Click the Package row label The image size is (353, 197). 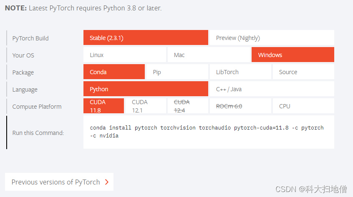[x=23, y=72]
